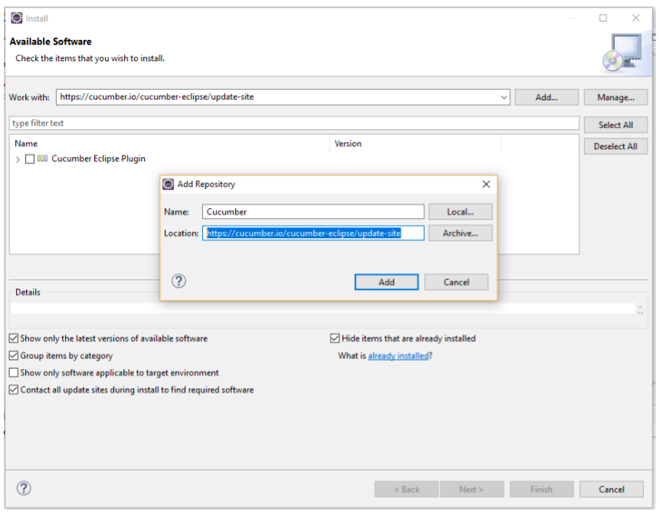Screen dimensions: 660x519
Task: Click Select All button
Action: 616,125
